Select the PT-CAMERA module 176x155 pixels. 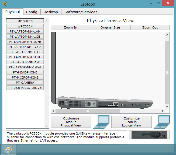(x=25, y=83)
